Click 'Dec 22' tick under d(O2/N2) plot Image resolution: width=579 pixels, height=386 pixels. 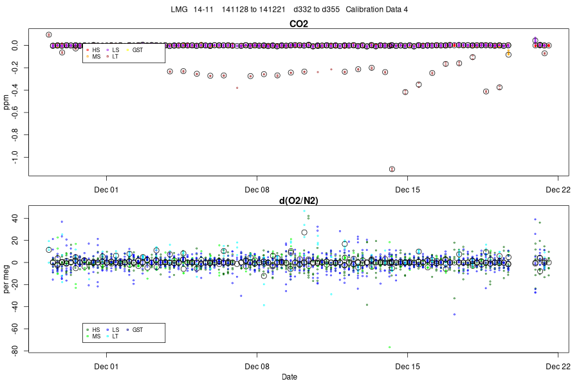coord(558,367)
